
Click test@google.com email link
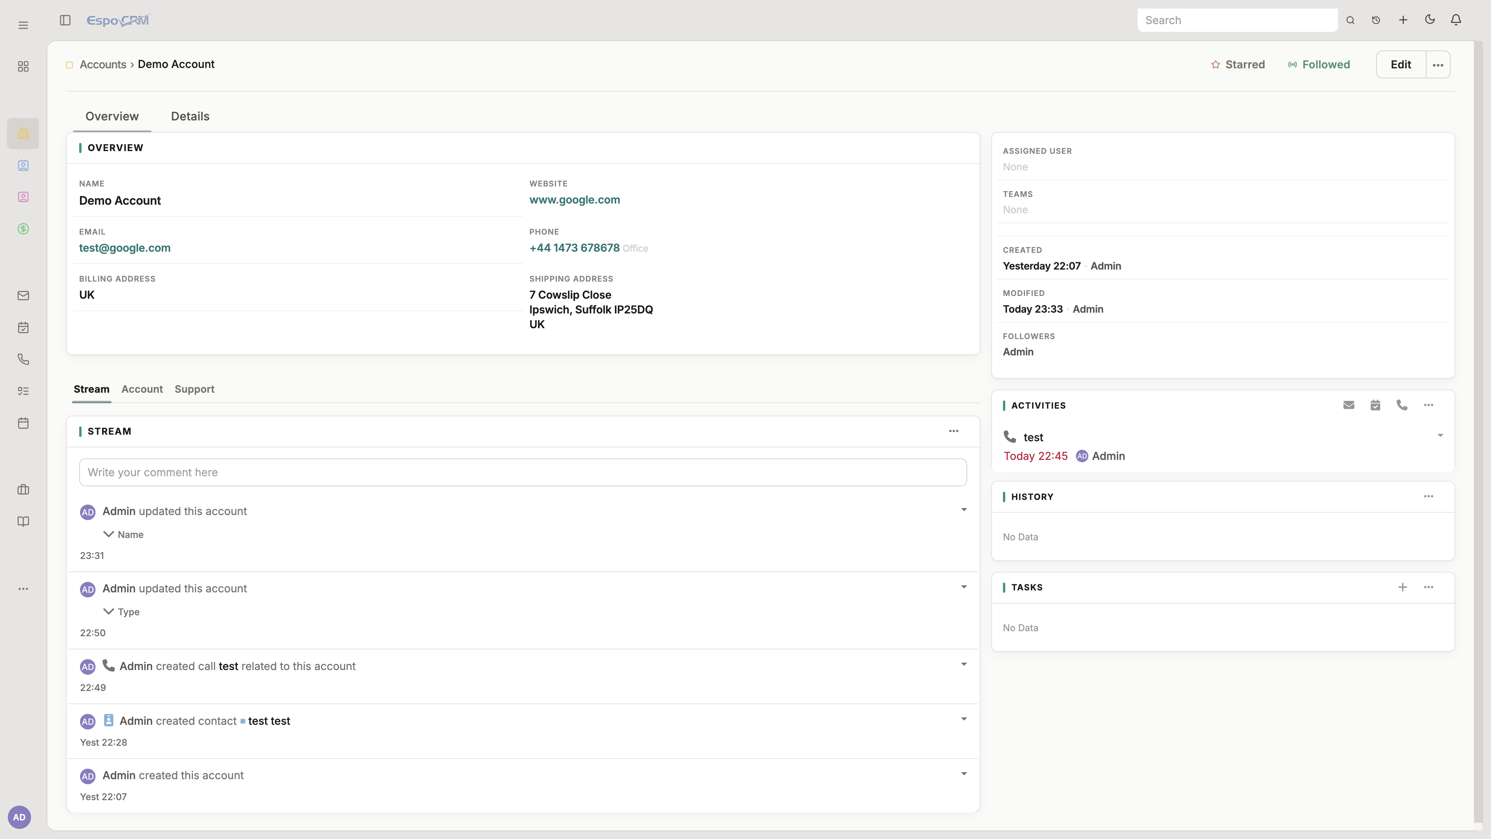pyautogui.click(x=124, y=248)
